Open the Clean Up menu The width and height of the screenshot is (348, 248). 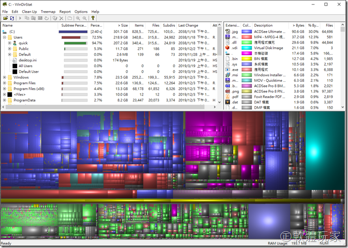pos(29,11)
